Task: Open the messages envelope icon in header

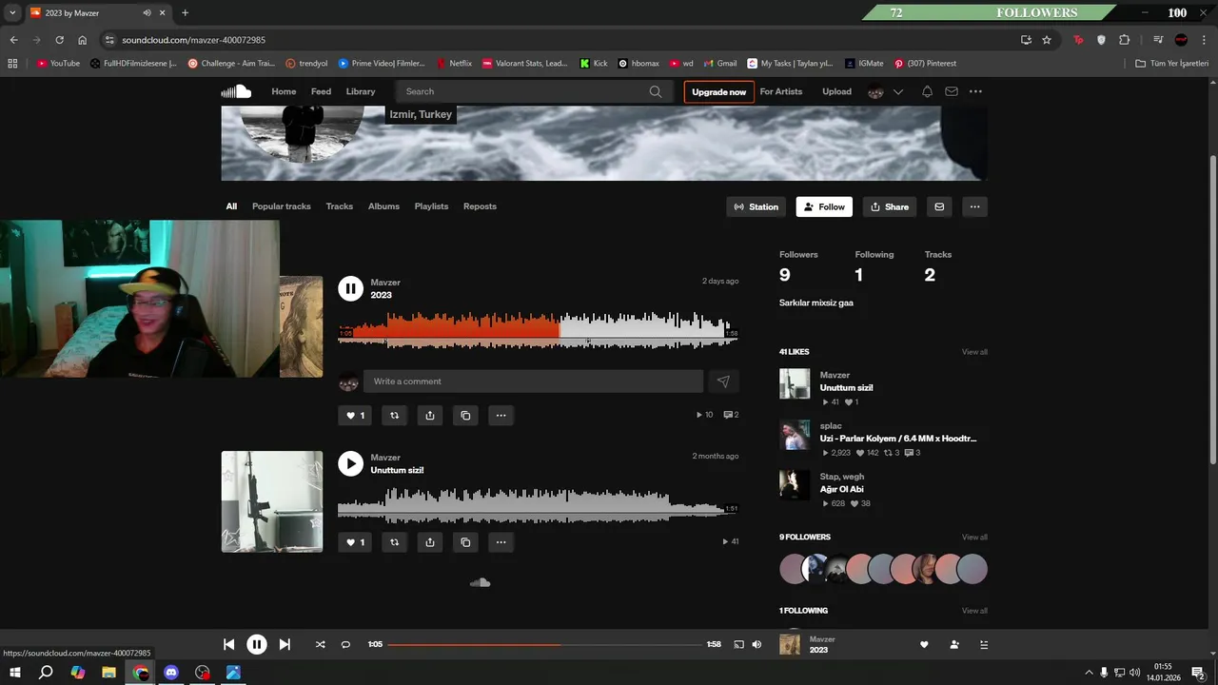Action: pos(951,91)
